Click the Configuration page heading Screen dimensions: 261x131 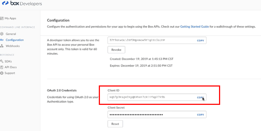coord(58,20)
